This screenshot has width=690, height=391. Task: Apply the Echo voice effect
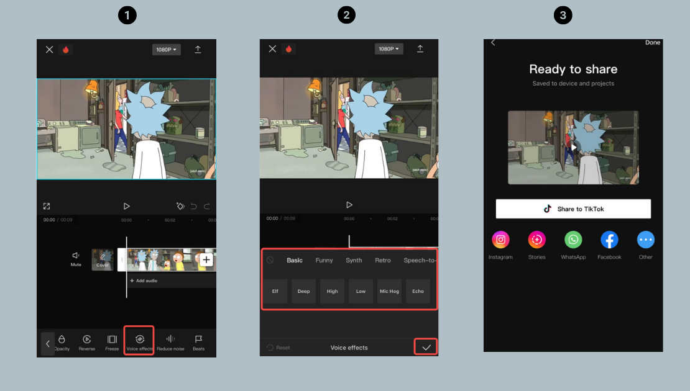[418, 291]
